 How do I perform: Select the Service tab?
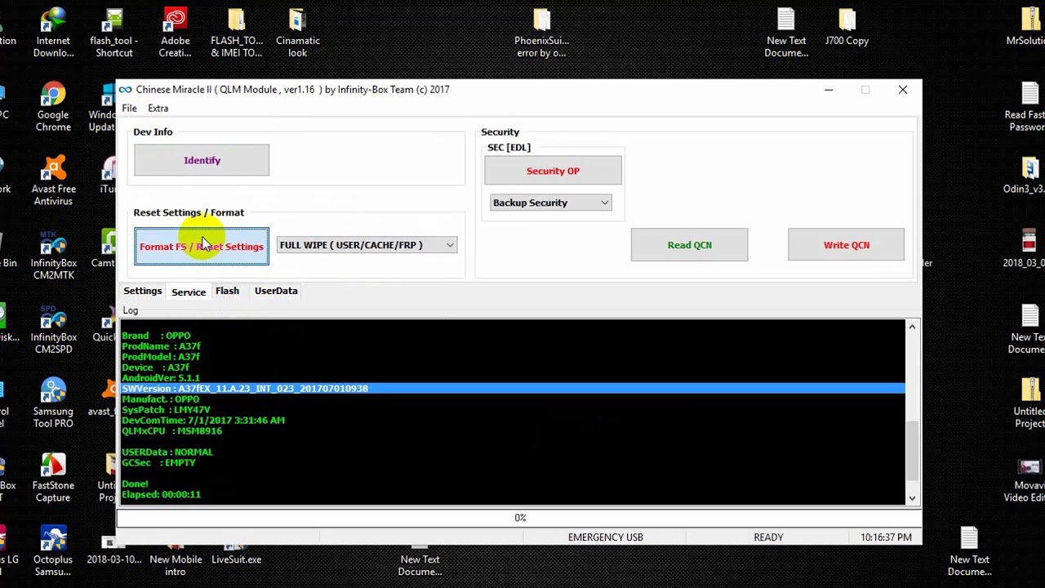click(x=189, y=292)
